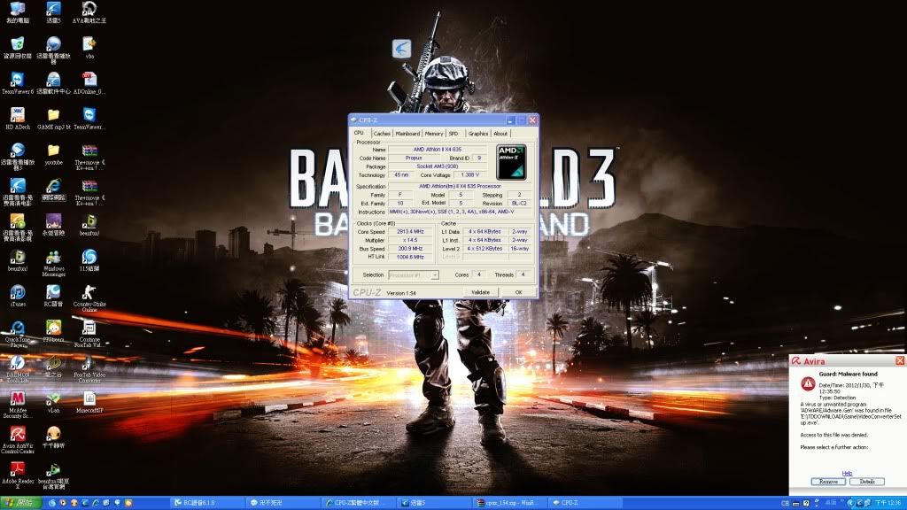
Task: Click the blue bird floating widget icon
Action: click(x=401, y=49)
